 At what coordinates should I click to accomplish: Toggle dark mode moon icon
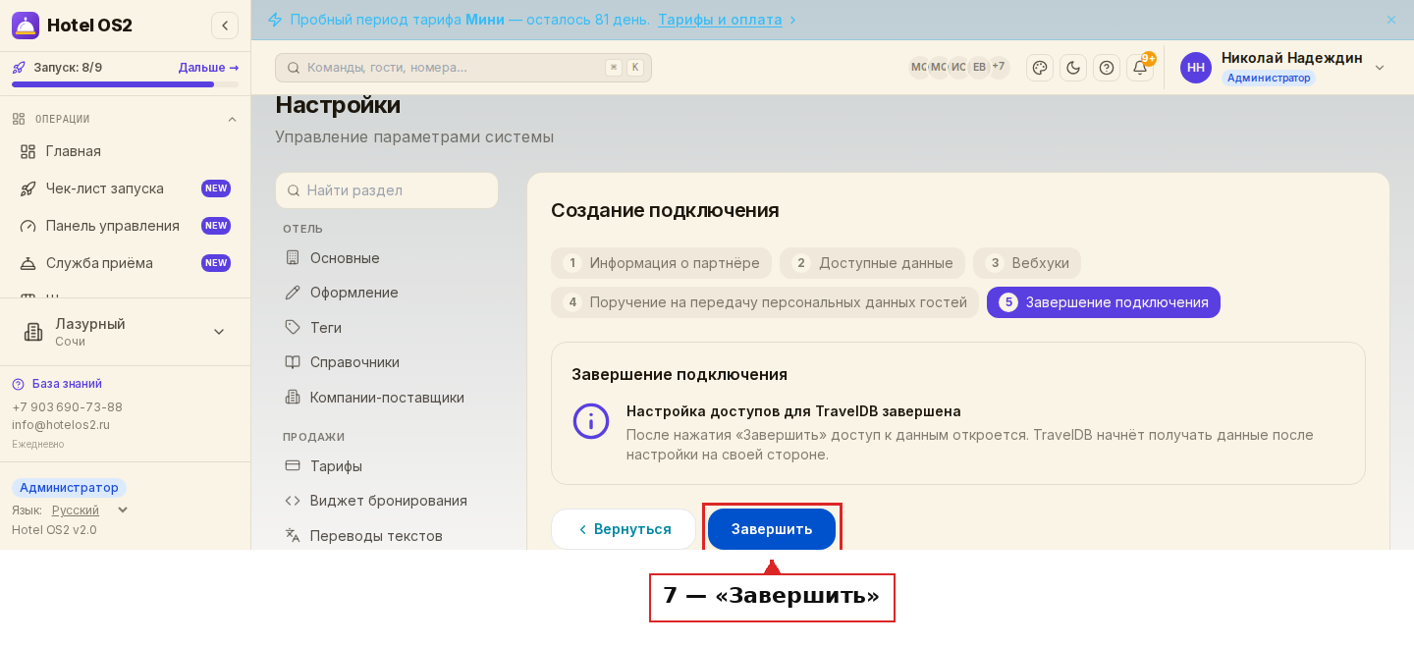pyautogui.click(x=1073, y=68)
